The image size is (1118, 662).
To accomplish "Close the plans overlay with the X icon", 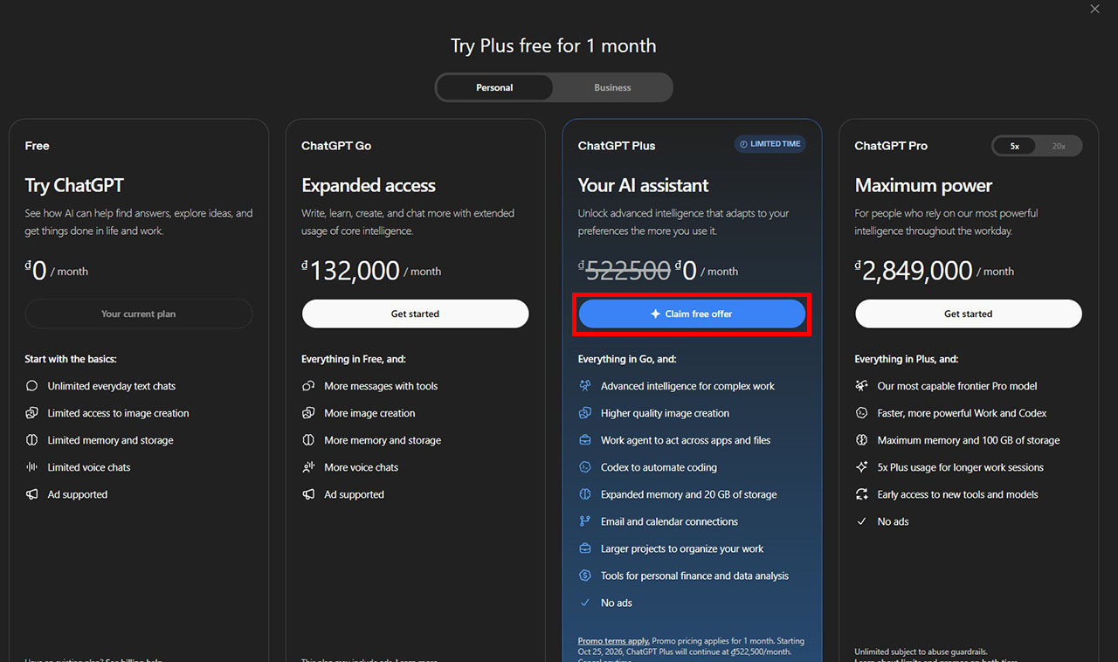I will pos(1094,9).
